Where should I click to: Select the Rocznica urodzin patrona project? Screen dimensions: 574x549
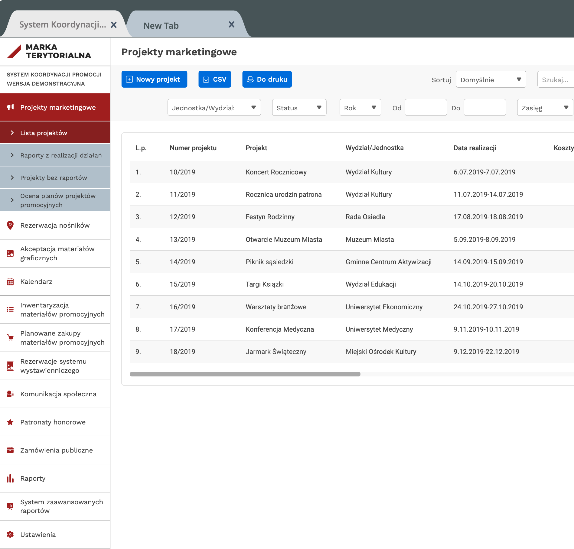coord(352,194)
